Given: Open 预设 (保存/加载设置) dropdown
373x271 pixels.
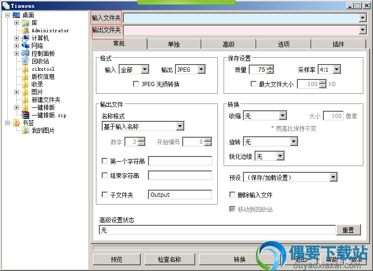Looking at the screenshot, I should click(x=333, y=177).
